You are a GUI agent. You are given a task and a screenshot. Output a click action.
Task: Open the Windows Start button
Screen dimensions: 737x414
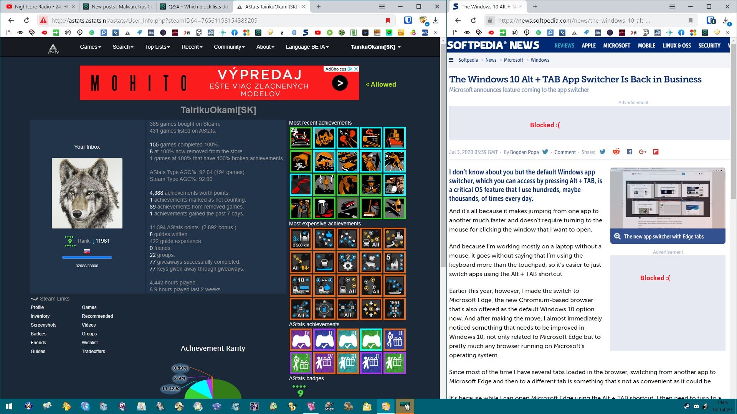point(9,406)
